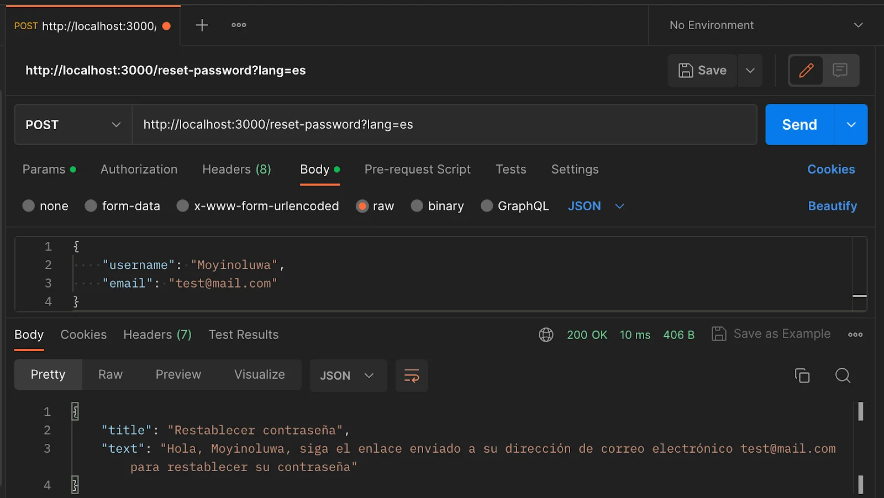Search the response using magnifier icon

point(843,375)
